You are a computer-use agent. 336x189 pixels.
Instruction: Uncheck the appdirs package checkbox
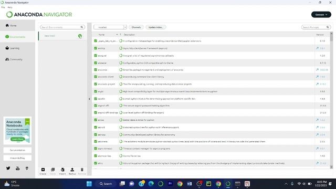click(x=96, y=99)
